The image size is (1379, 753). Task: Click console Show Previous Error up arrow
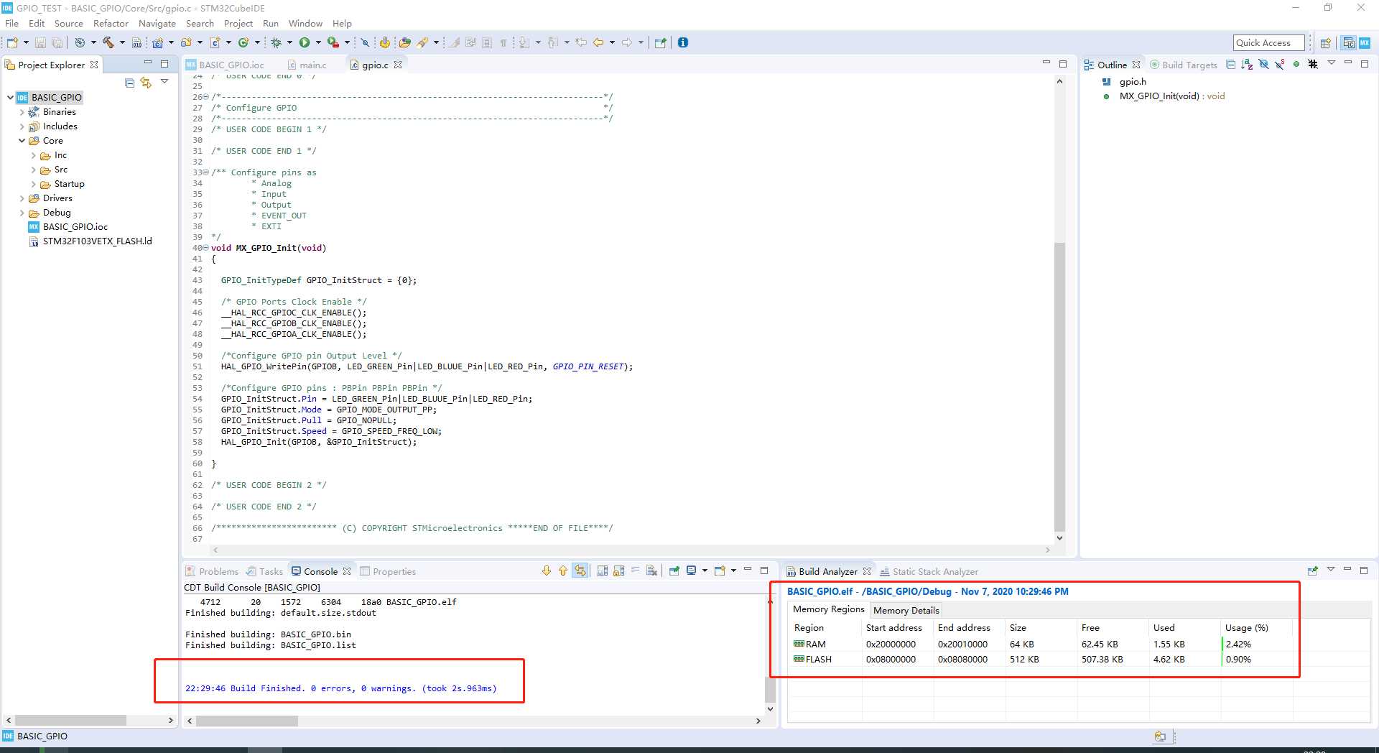(x=563, y=570)
